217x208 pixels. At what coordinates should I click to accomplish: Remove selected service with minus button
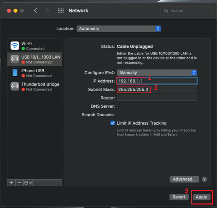(20, 183)
